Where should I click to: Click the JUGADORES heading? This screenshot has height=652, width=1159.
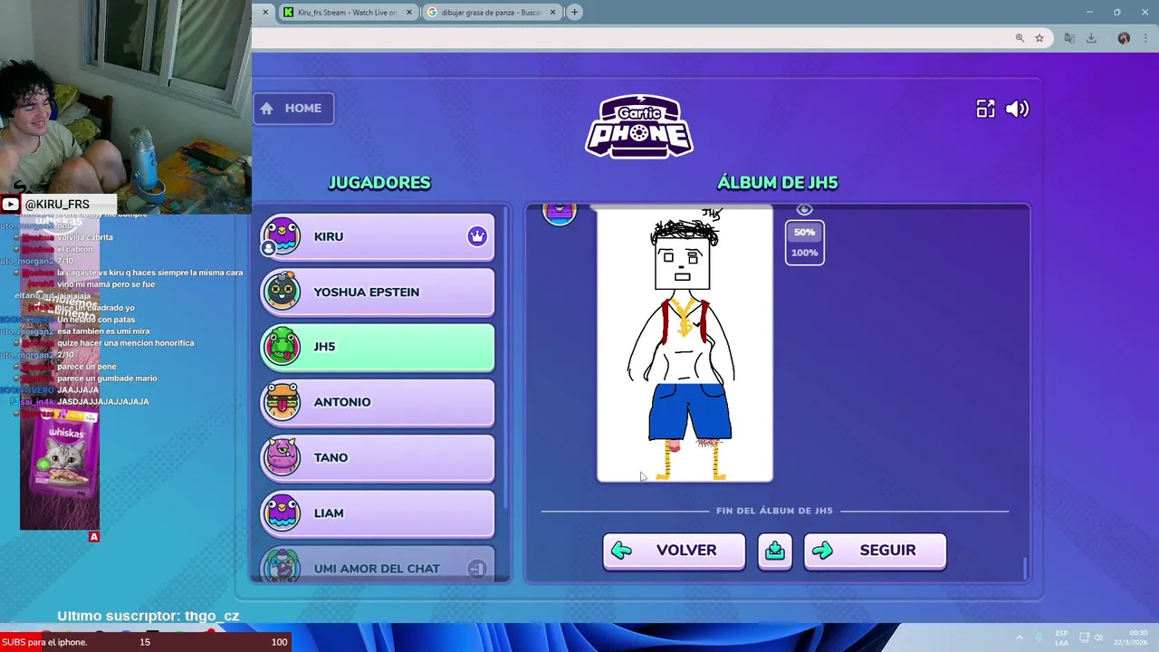(379, 183)
